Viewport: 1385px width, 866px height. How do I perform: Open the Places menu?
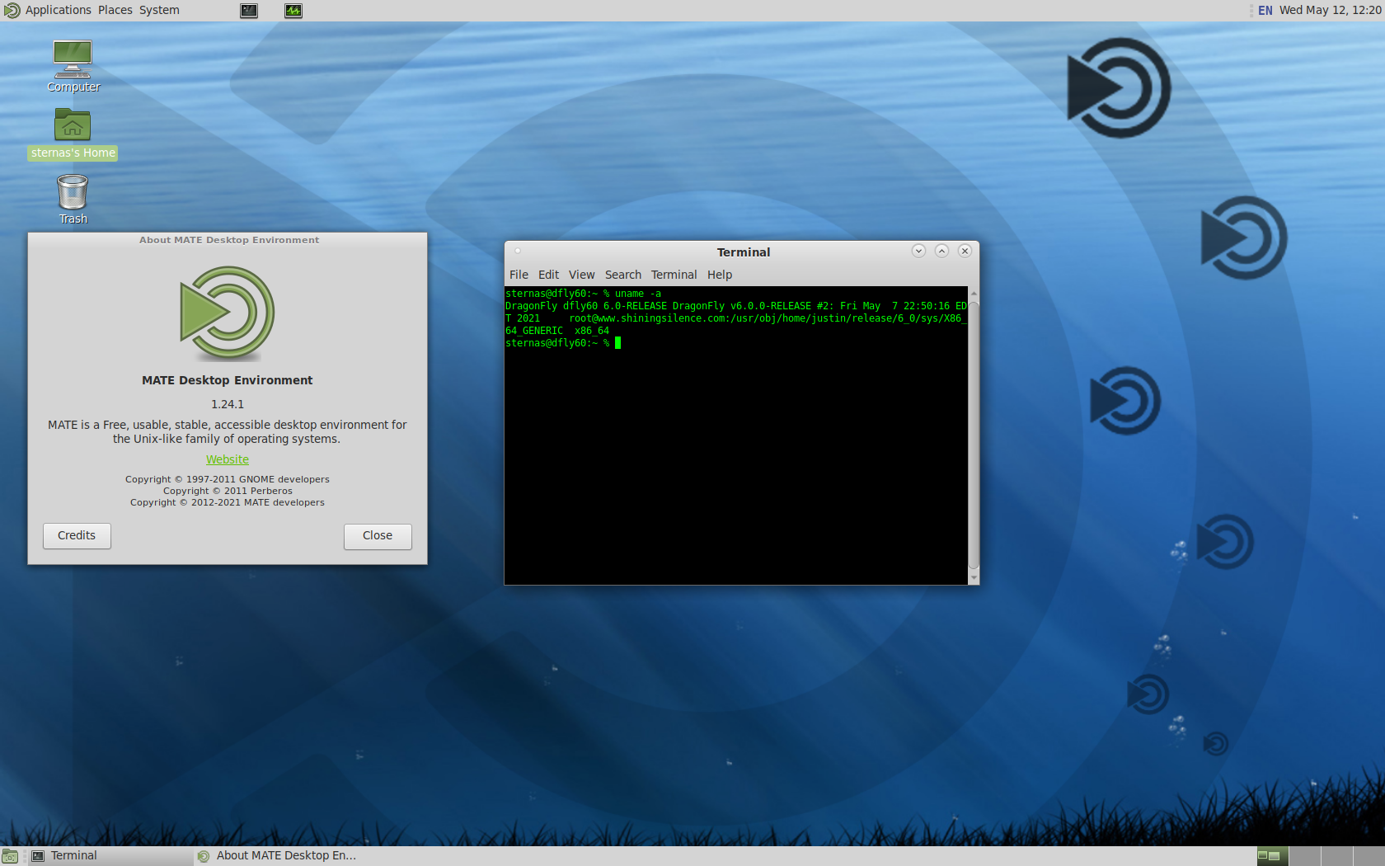click(x=115, y=10)
